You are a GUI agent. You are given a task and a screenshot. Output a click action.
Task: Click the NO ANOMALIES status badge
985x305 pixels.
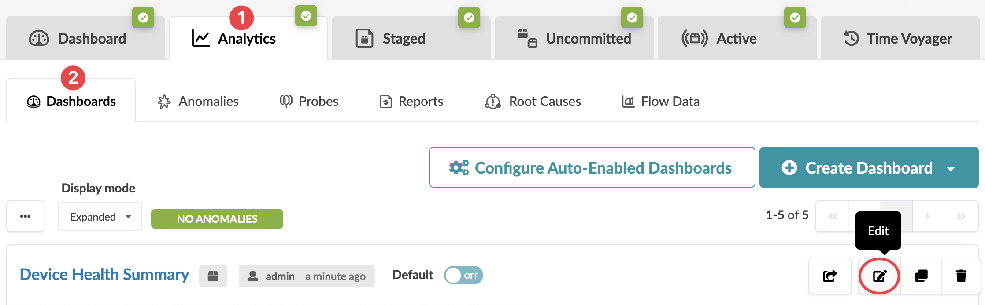[x=217, y=219]
